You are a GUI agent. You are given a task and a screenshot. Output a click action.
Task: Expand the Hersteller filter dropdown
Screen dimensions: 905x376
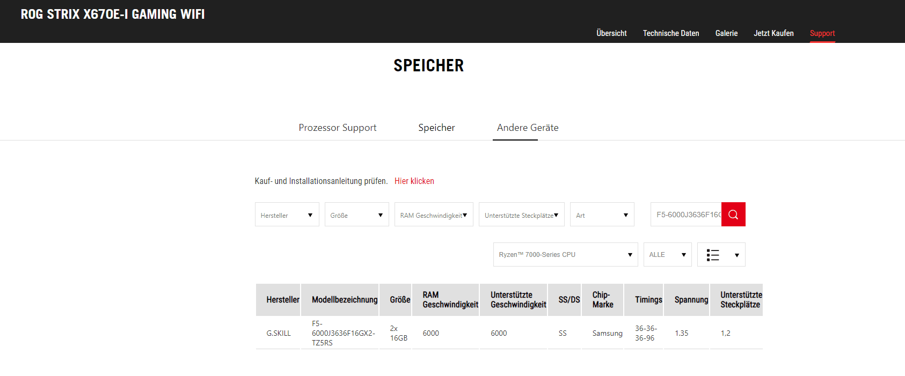point(287,215)
